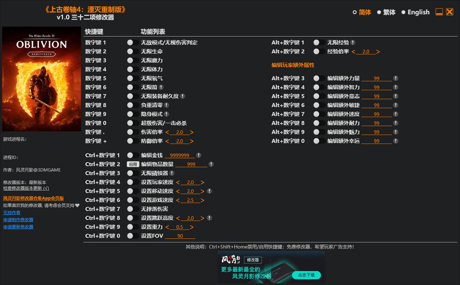The image size is (460, 285).
Task: Click 编辑物品数量 value field 999
Action: click(191, 164)
